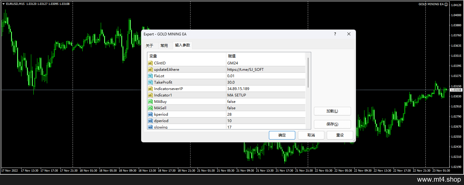Click the parameter list vertical scrollbar thumb

[x=308, y=73]
